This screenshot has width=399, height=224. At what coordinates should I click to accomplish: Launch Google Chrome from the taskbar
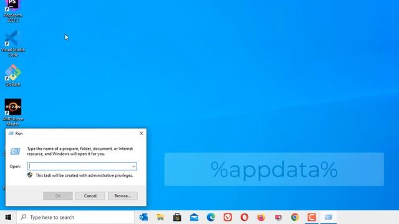pos(295,217)
